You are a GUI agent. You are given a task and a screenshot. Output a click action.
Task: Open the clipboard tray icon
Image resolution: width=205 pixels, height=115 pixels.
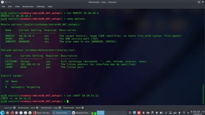click(152, 113)
